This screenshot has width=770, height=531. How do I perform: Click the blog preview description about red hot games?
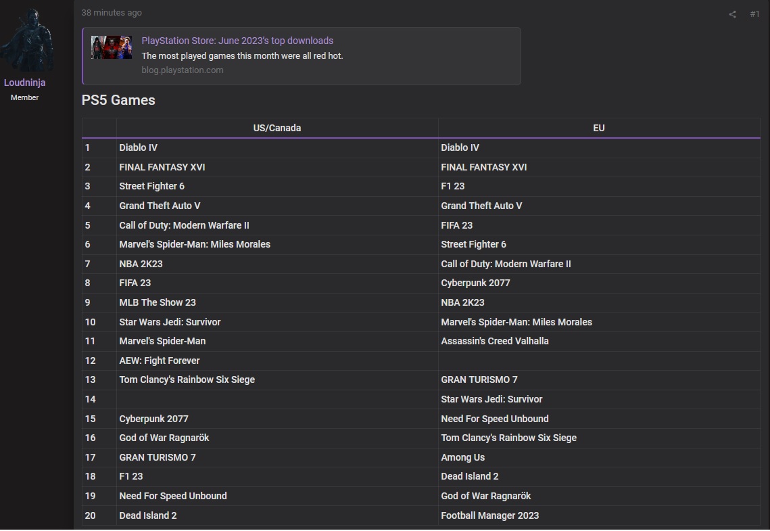point(242,56)
